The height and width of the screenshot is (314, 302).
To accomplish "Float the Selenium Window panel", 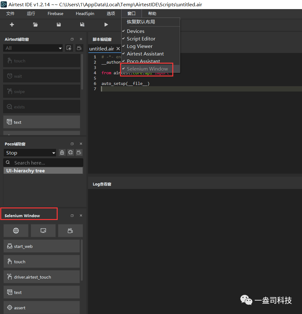I will point(72,216).
